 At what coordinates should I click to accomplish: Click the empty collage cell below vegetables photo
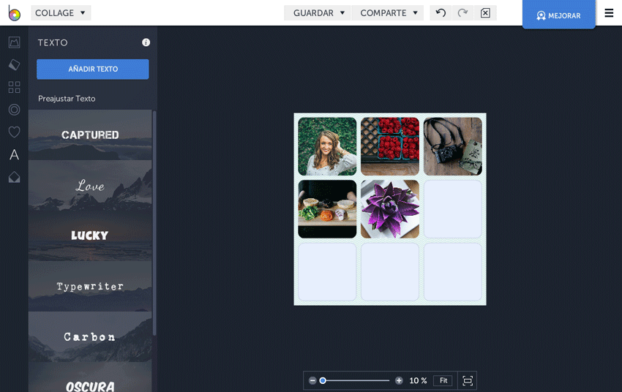327,272
